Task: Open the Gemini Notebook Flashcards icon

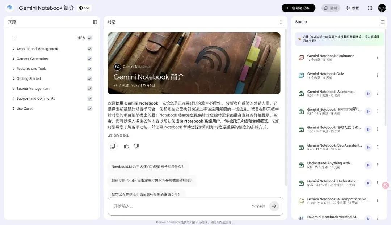Action: click(x=301, y=58)
